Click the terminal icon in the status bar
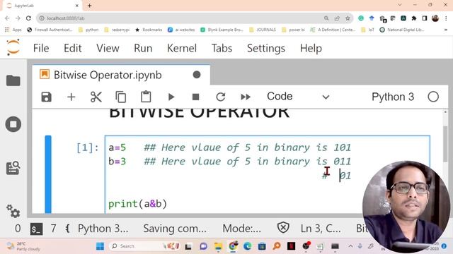 pos(36,229)
